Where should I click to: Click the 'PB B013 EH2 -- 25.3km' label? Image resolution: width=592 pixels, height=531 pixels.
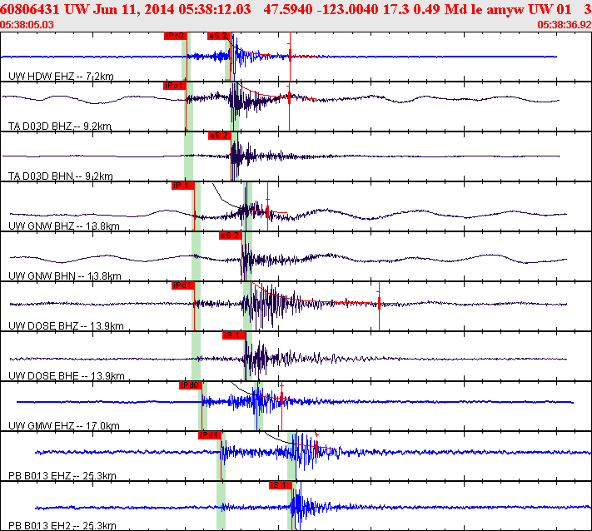click(x=62, y=525)
